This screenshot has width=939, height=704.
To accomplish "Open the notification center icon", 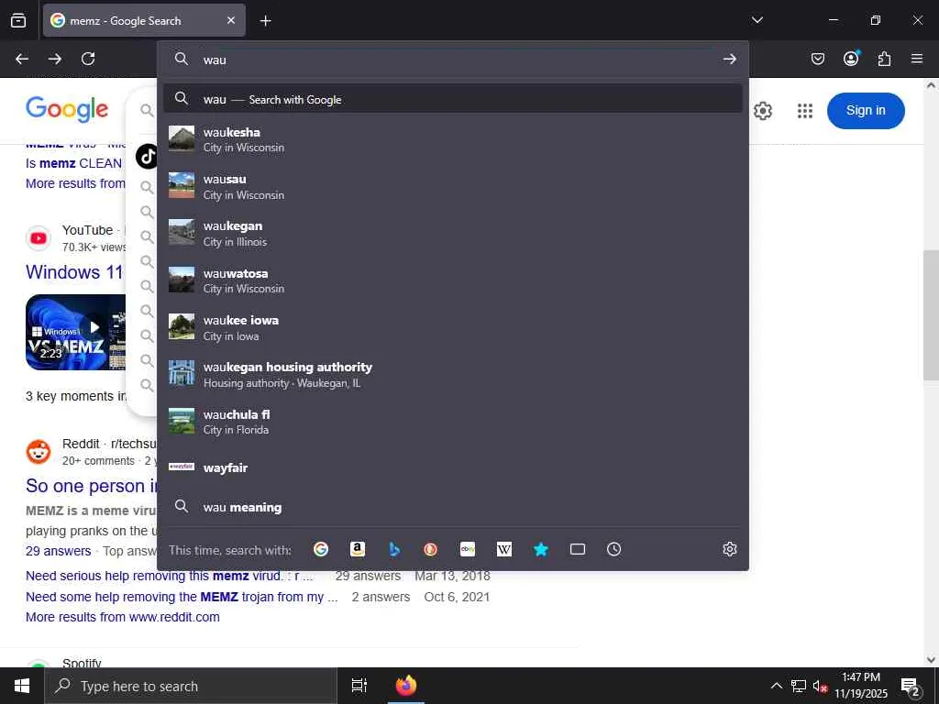I will [x=911, y=686].
